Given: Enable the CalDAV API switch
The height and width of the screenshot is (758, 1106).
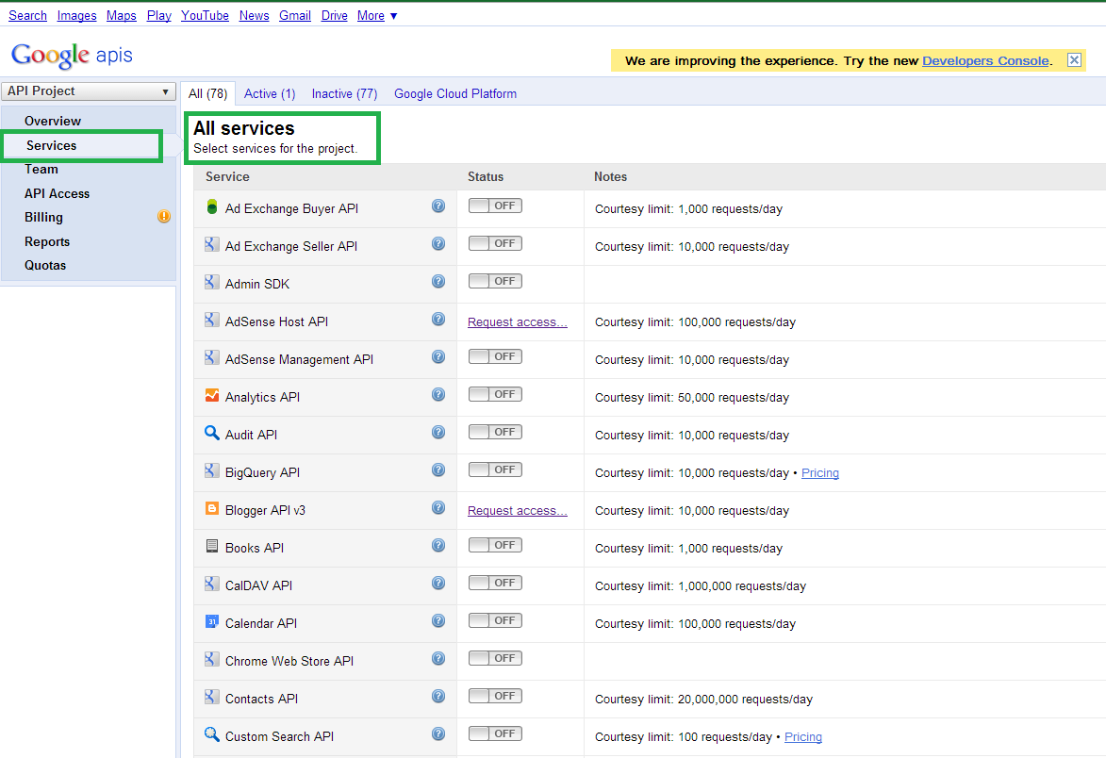Looking at the screenshot, I should [495, 584].
